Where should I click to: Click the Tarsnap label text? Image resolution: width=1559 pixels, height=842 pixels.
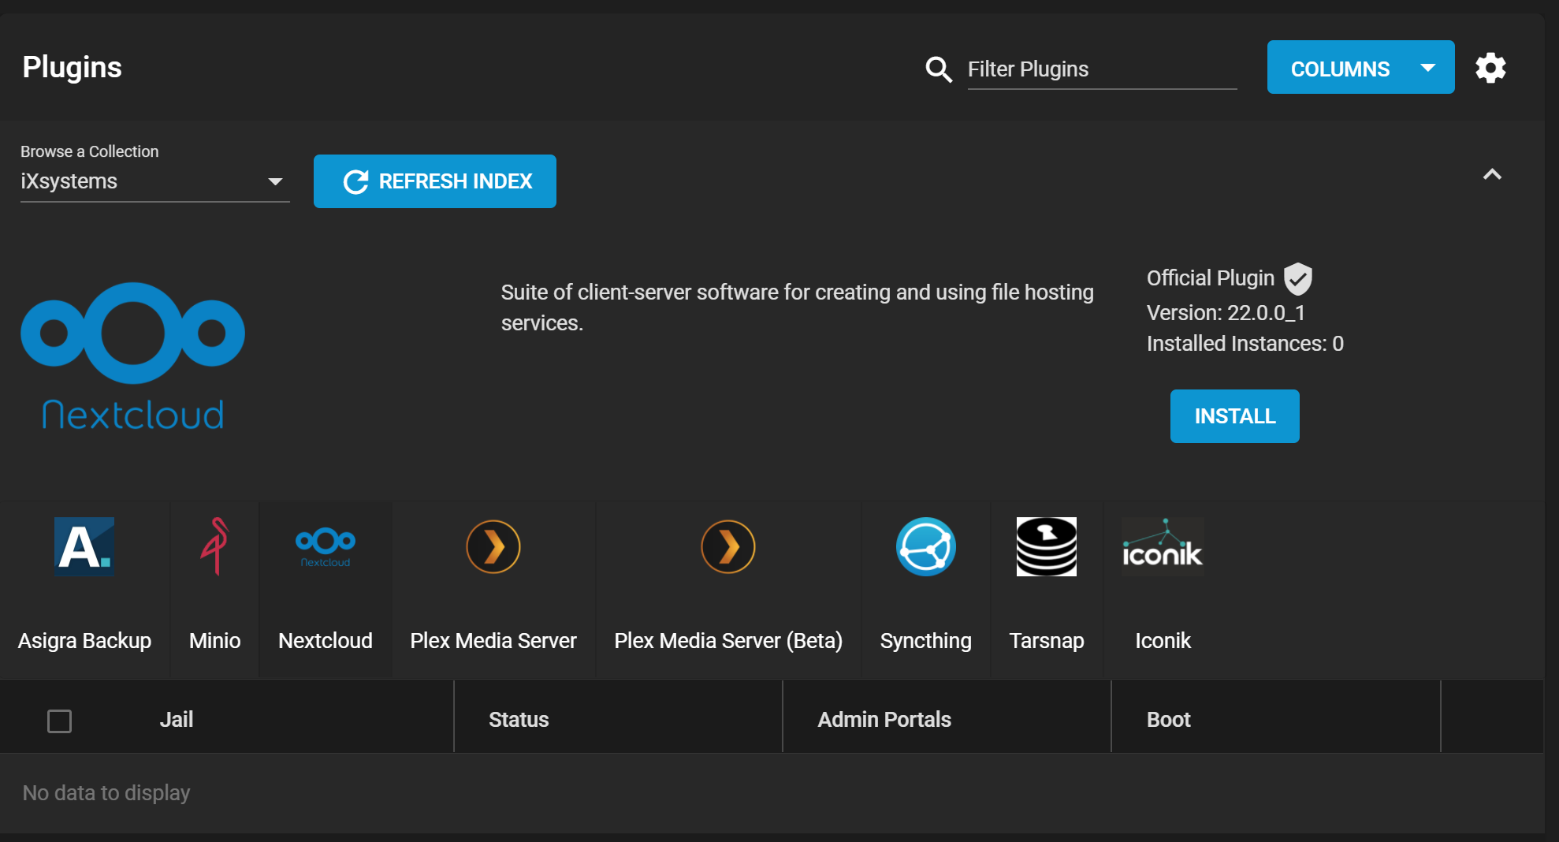tap(1047, 641)
